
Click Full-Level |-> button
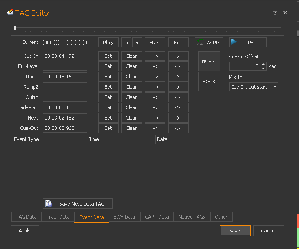click(x=155, y=66)
